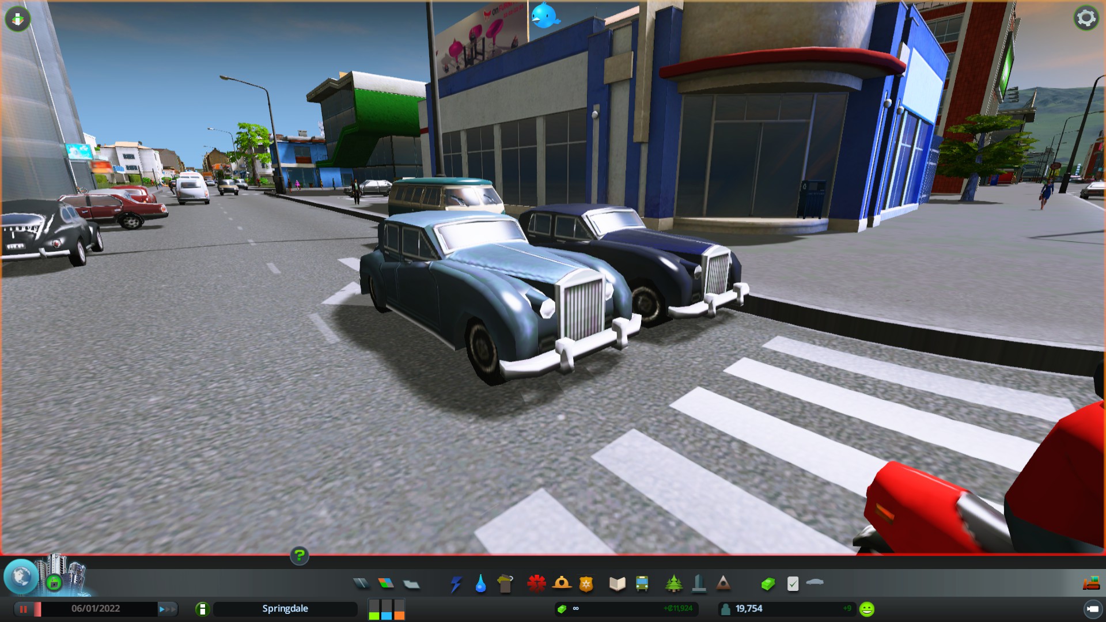This screenshot has width=1106, height=622.
Task: Open the Education build menu
Action: click(x=617, y=584)
